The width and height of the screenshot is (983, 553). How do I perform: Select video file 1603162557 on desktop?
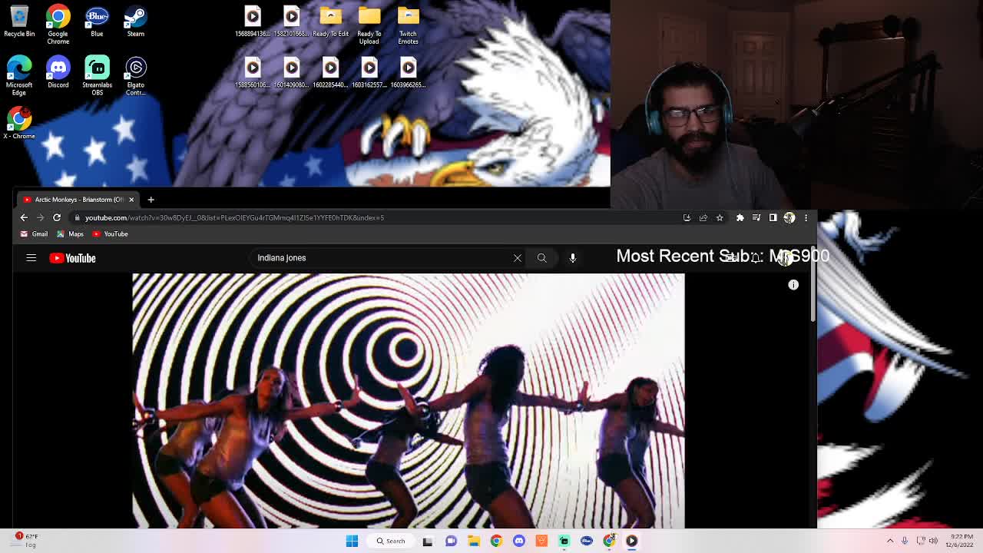[x=369, y=72]
